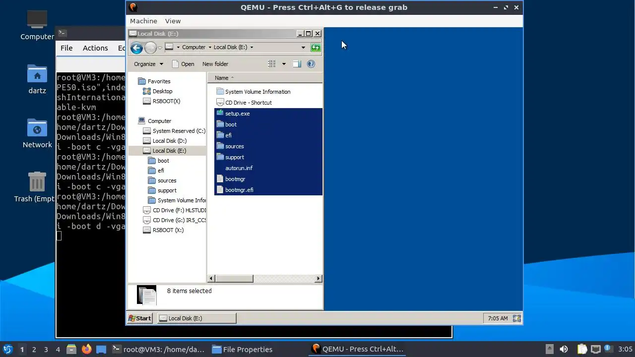Open QEMU View menu
The width and height of the screenshot is (635, 357).
coord(173,21)
